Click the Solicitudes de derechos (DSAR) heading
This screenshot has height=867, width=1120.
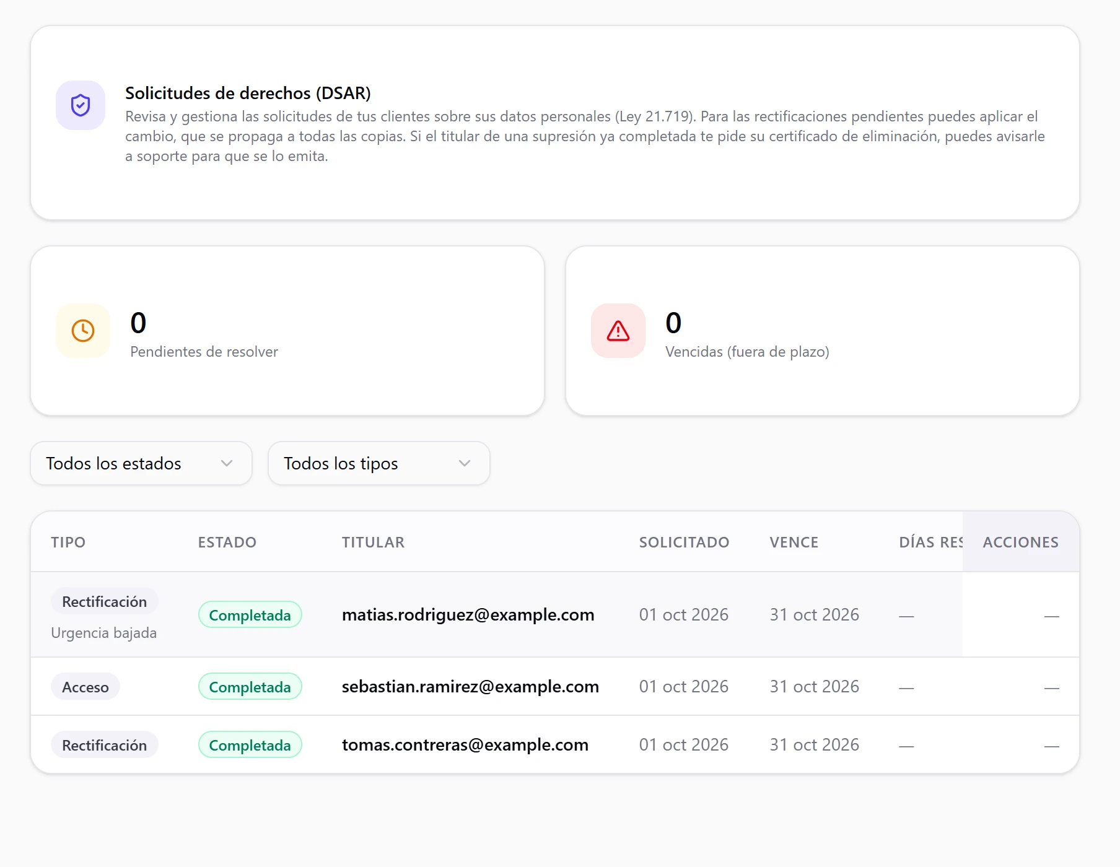pyautogui.click(x=248, y=93)
